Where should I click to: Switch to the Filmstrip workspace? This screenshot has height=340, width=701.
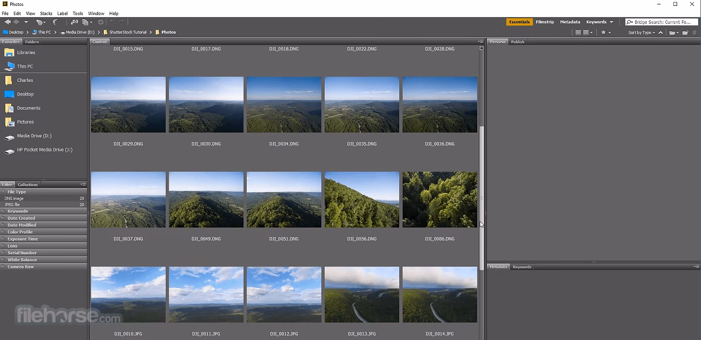(545, 22)
